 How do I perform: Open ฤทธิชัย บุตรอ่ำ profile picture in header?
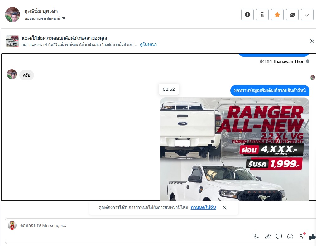point(12,15)
